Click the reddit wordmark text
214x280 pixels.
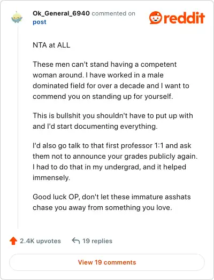click(184, 18)
